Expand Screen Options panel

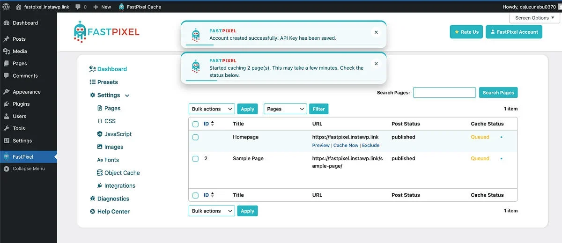pos(535,18)
